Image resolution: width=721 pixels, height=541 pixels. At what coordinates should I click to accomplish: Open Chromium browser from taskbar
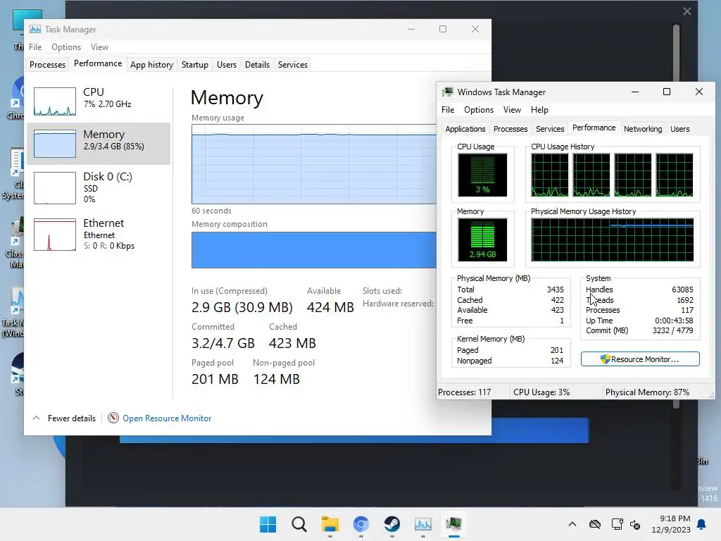pyautogui.click(x=361, y=524)
